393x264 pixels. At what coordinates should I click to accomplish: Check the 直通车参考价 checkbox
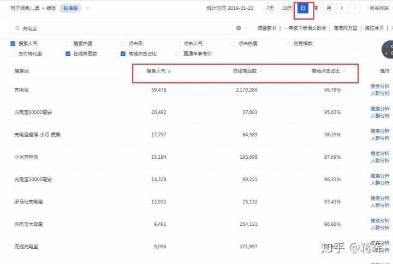coord(178,54)
